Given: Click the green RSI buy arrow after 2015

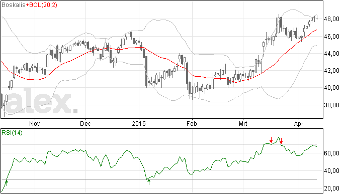Looking at the screenshot, I should pyautogui.click(x=149, y=182).
